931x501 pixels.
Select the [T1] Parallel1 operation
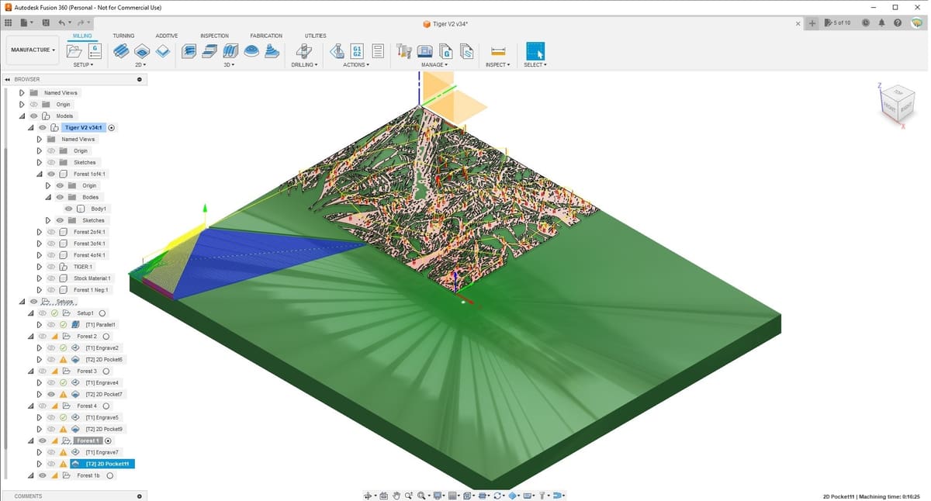pos(101,325)
